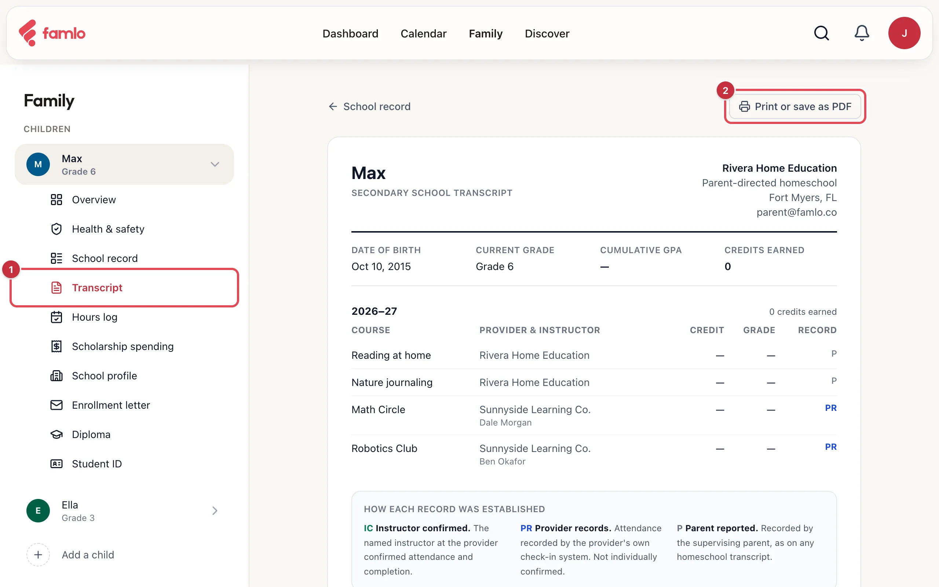The width and height of the screenshot is (939, 587).
Task: Click the Health & safety shield icon
Action: (56, 229)
